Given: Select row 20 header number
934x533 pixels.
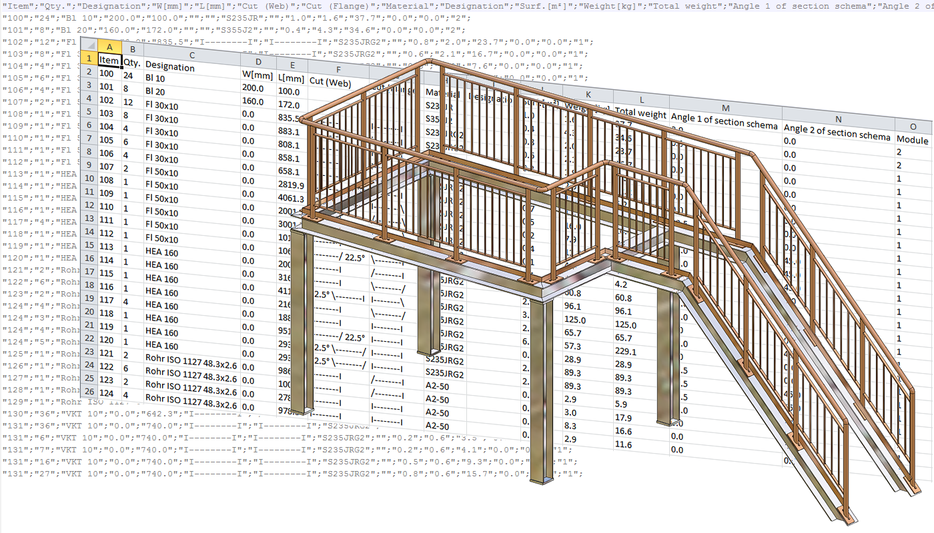Looking at the screenshot, I should (89, 311).
